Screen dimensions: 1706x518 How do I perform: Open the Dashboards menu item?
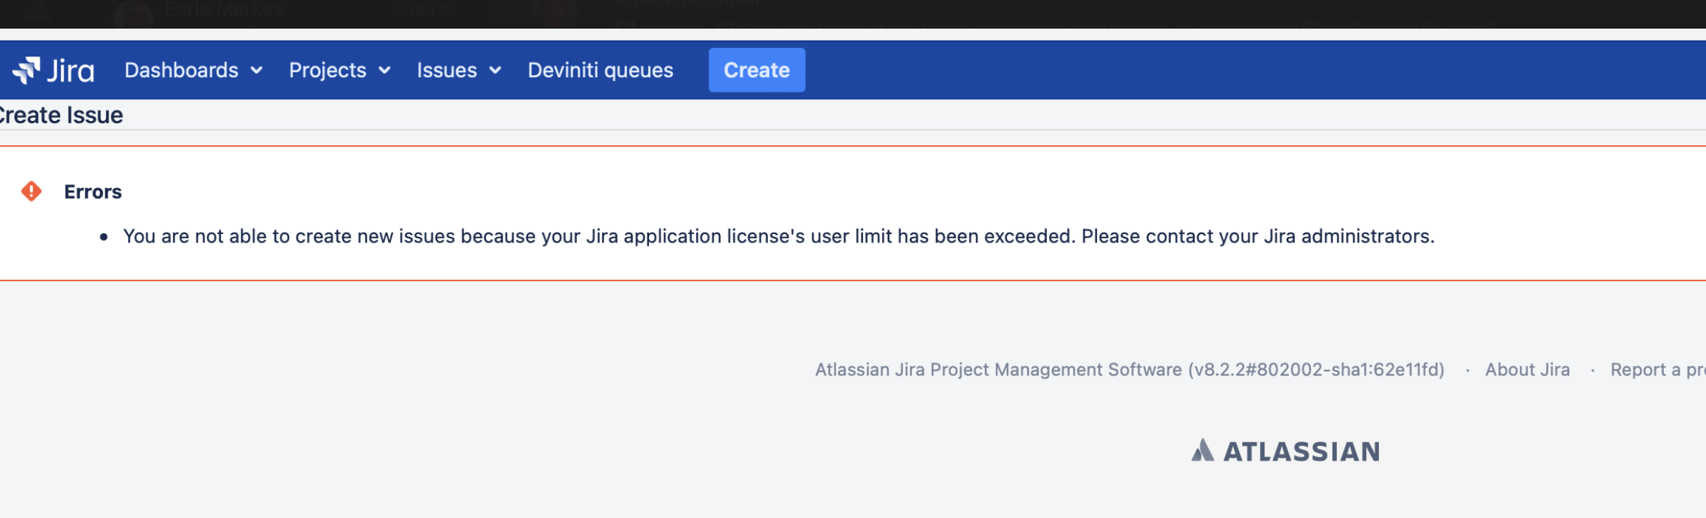pyautogui.click(x=182, y=69)
